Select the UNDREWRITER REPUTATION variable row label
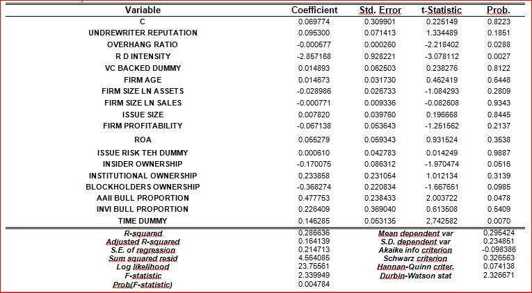This screenshot has height=293, width=532. [x=143, y=33]
